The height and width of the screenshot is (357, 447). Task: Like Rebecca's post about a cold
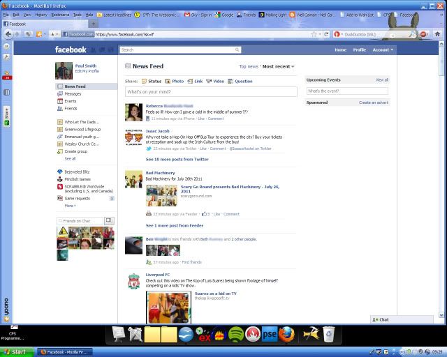201,119
